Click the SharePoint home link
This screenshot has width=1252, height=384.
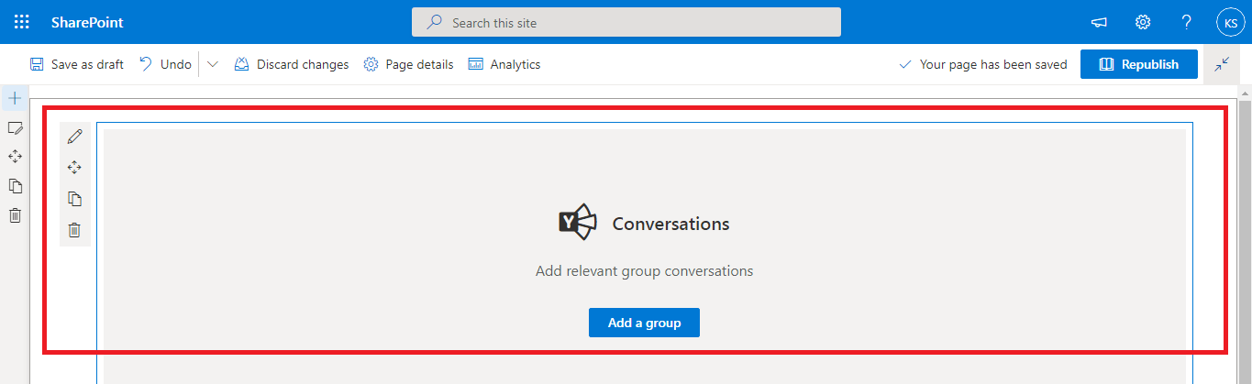[x=87, y=22]
